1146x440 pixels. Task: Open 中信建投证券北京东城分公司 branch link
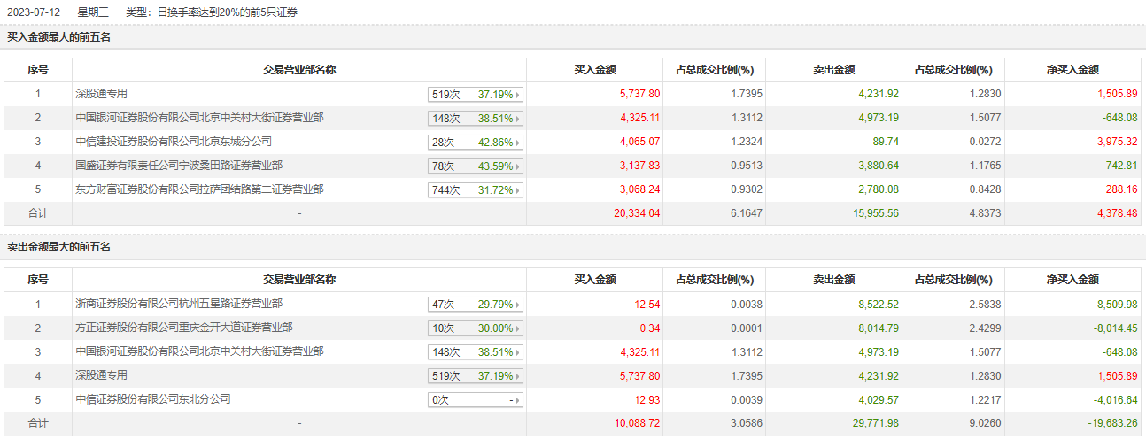pos(174,141)
